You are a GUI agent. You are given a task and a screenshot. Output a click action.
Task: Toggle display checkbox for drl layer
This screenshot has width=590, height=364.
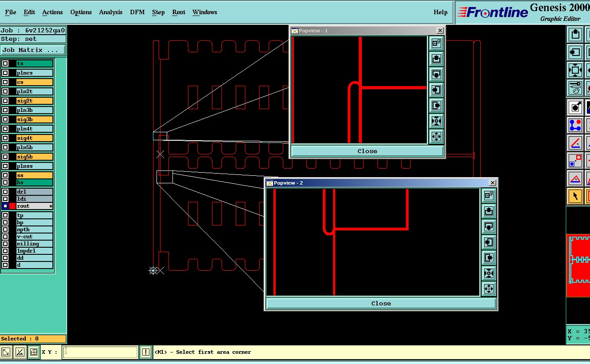pyautogui.click(x=5, y=192)
